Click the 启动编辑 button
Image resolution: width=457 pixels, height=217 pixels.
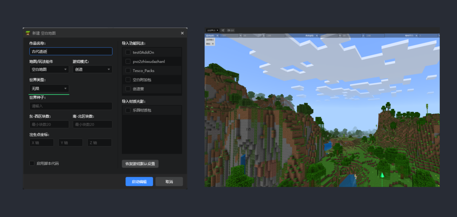[x=139, y=182]
